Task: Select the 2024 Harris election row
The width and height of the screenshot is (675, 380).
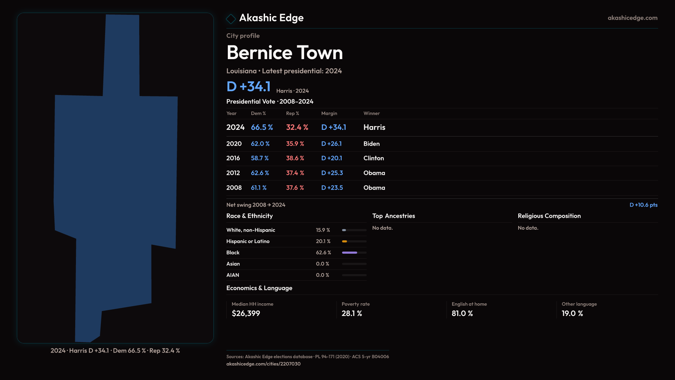Action: 306,127
